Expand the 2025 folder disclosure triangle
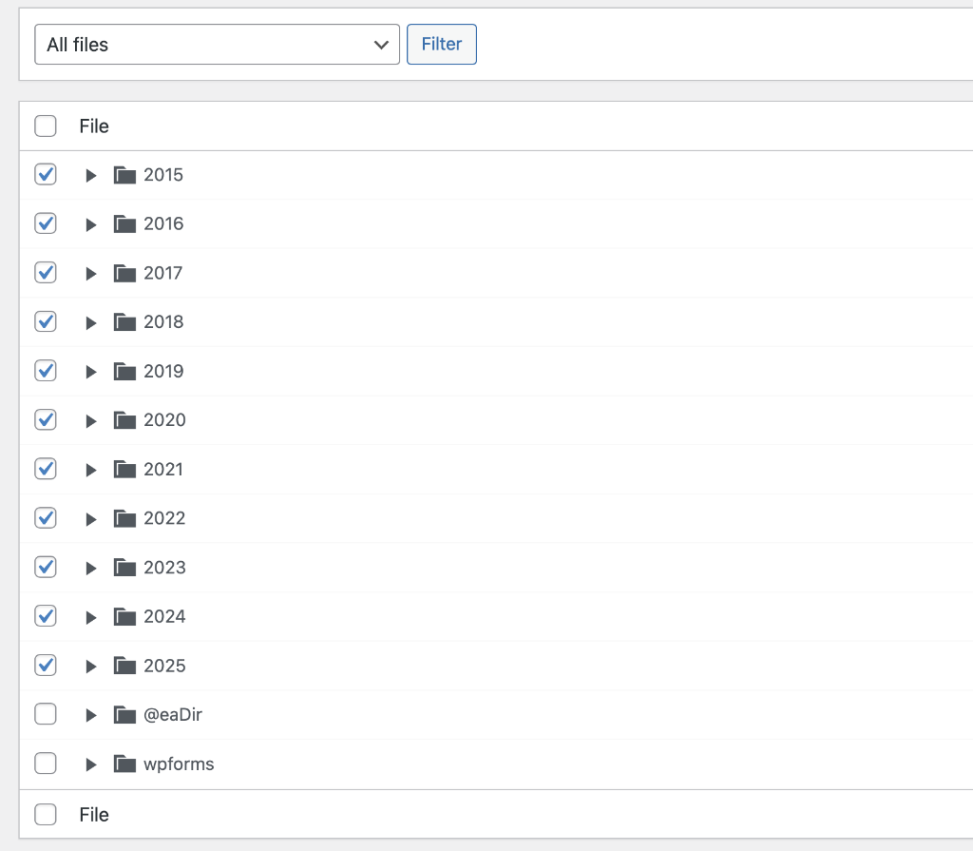Screen dimensions: 973x851 click(91, 667)
